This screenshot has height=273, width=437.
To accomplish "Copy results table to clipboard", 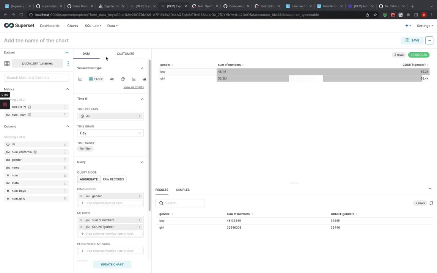I will [x=431, y=203].
